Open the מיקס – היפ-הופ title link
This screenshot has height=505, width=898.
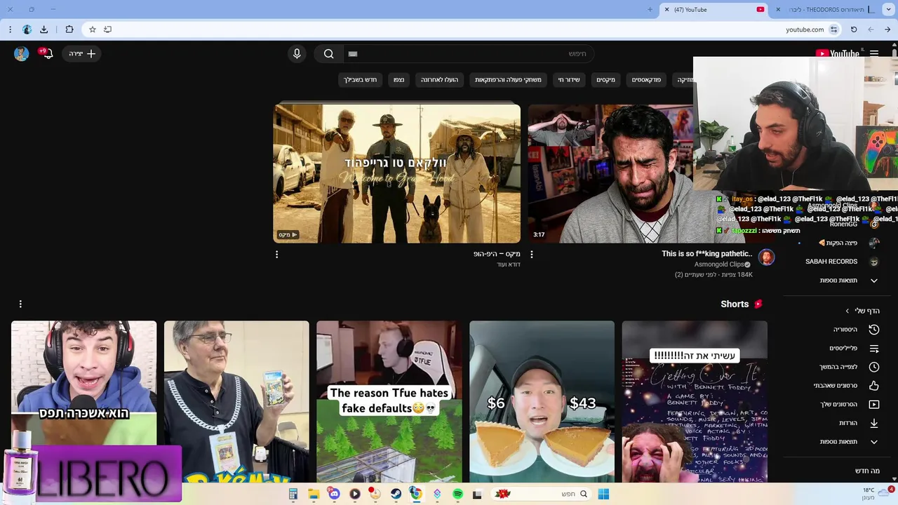(497, 254)
